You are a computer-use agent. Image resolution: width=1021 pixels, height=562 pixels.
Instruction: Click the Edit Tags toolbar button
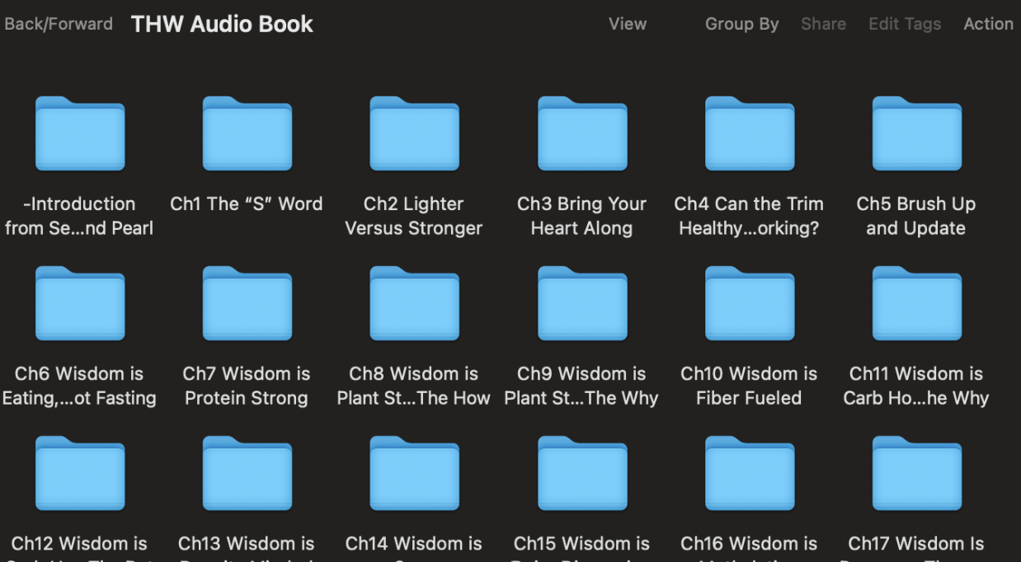click(x=905, y=25)
